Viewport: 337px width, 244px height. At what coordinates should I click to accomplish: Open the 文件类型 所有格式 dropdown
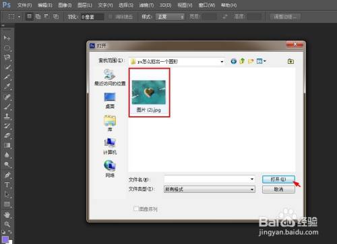pos(210,190)
